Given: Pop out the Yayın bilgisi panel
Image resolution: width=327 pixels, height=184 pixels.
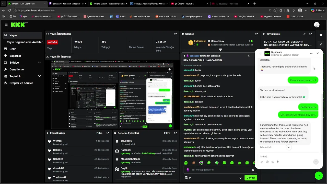Looking at the screenshot, I should [x=311, y=34].
